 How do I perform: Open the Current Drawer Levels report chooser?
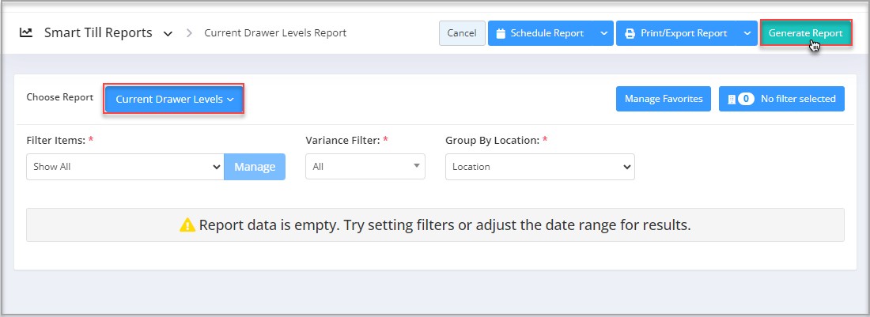pyautogui.click(x=174, y=99)
